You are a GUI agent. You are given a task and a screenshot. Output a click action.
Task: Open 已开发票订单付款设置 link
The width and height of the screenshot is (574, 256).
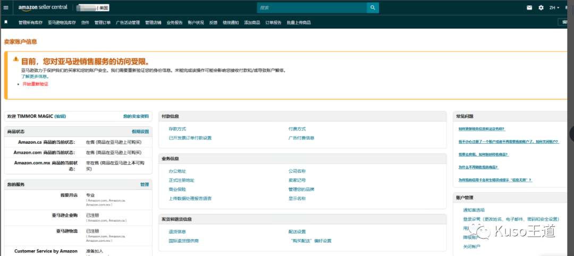(190, 138)
